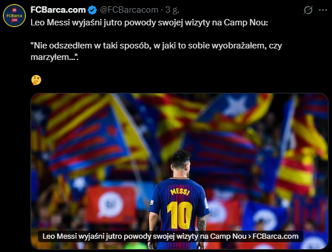Visit the @FCBarcacom handle link
The width and height of the screenshot is (332, 252).
pyautogui.click(x=129, y=10)
